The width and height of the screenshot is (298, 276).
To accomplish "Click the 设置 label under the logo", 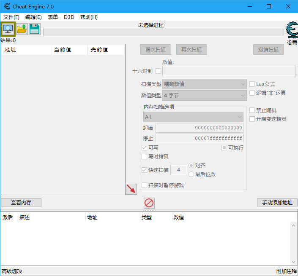I will point(292,43).
